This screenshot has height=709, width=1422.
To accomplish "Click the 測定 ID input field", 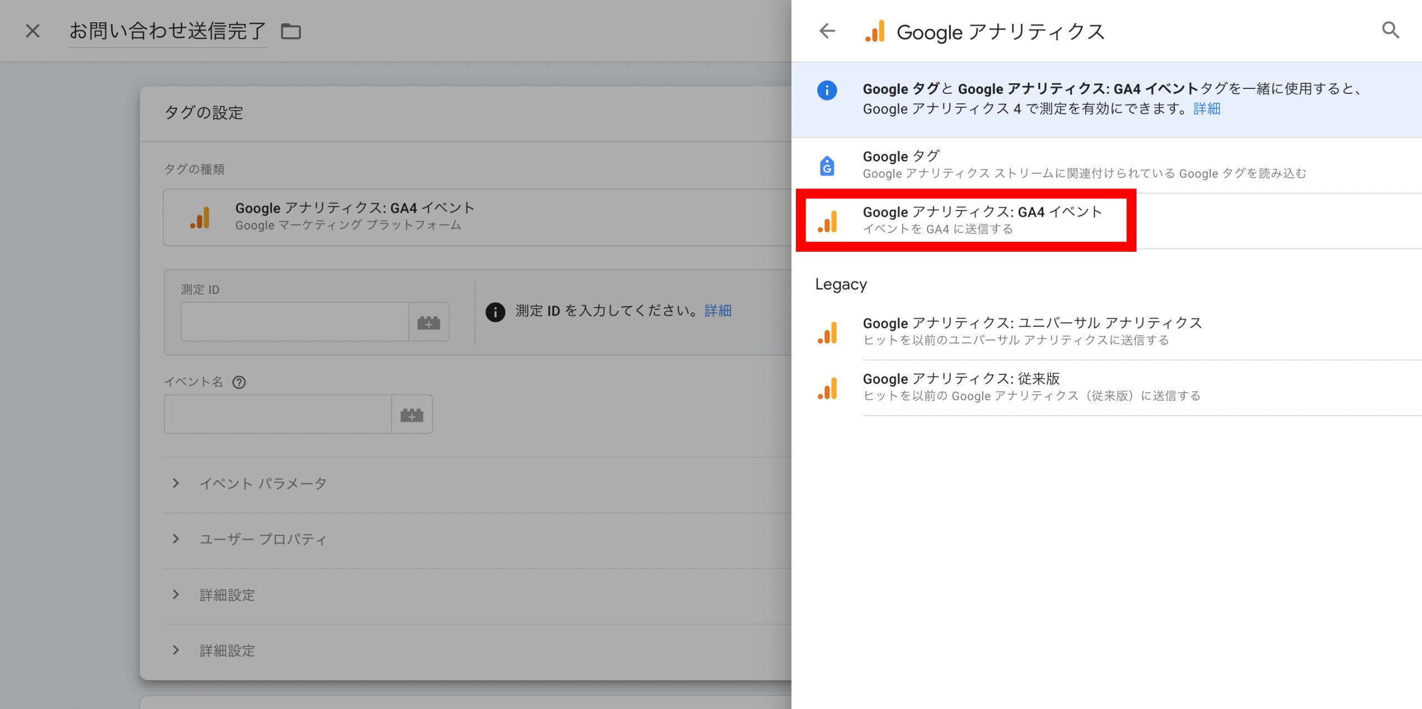I will click(x=295, y=322).
